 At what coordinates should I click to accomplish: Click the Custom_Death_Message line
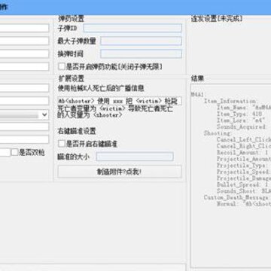coord(236,197)
